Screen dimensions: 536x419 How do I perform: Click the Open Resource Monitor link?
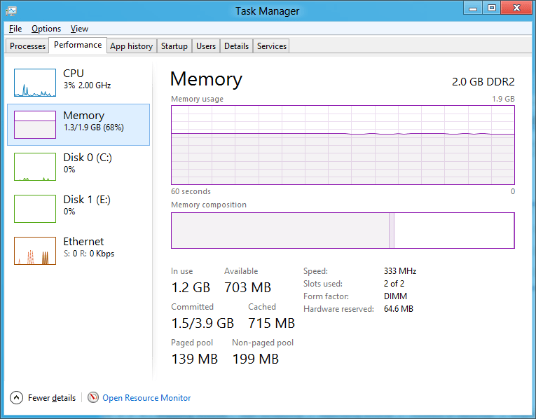pyautogui.click(x=146, y=397)
